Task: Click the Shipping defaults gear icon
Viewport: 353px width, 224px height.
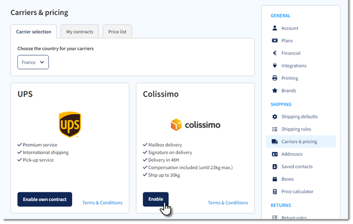Action: click(275, 117)
